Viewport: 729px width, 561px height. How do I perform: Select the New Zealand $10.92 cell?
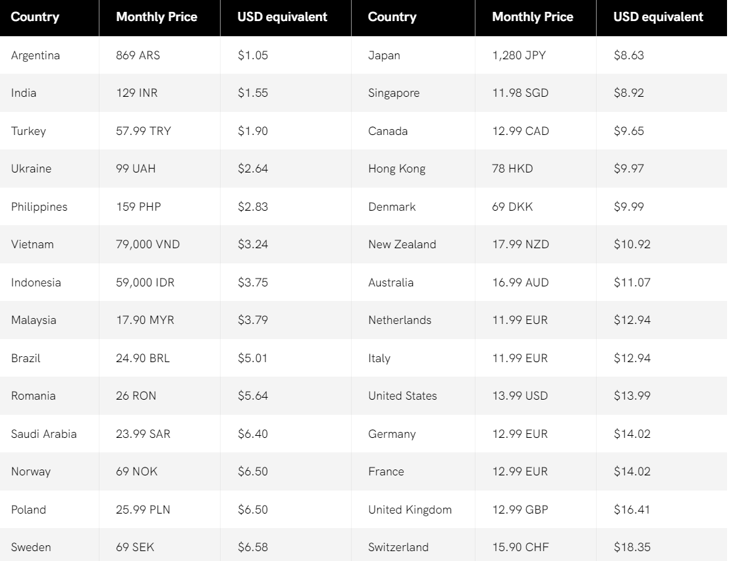[x=661, y=244]
